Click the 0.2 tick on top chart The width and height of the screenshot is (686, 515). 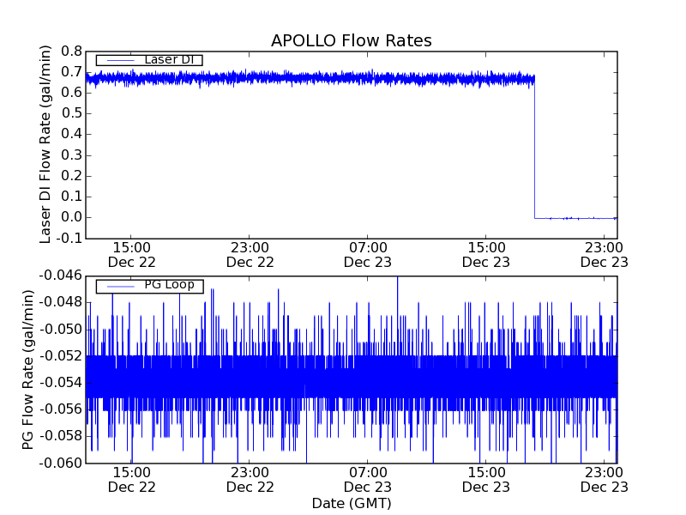(x=72, y=176)
